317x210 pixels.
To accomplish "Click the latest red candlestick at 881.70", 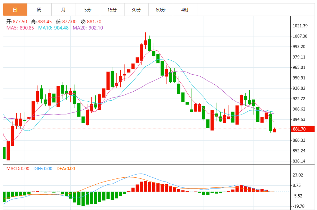I will 275,131.
